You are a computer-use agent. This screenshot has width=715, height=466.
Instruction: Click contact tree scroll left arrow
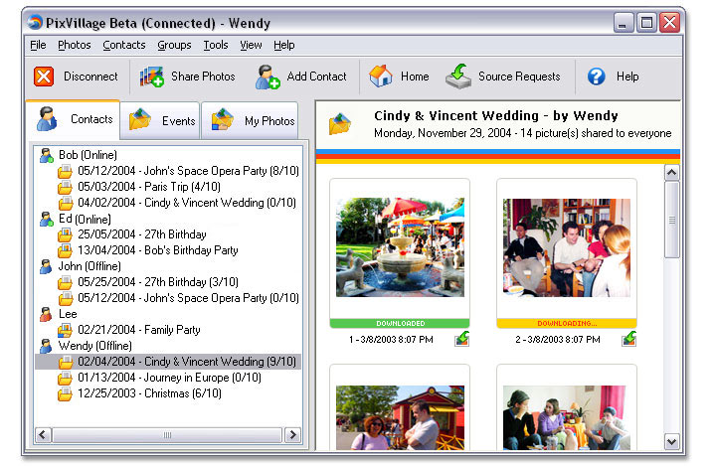point(43,435)
